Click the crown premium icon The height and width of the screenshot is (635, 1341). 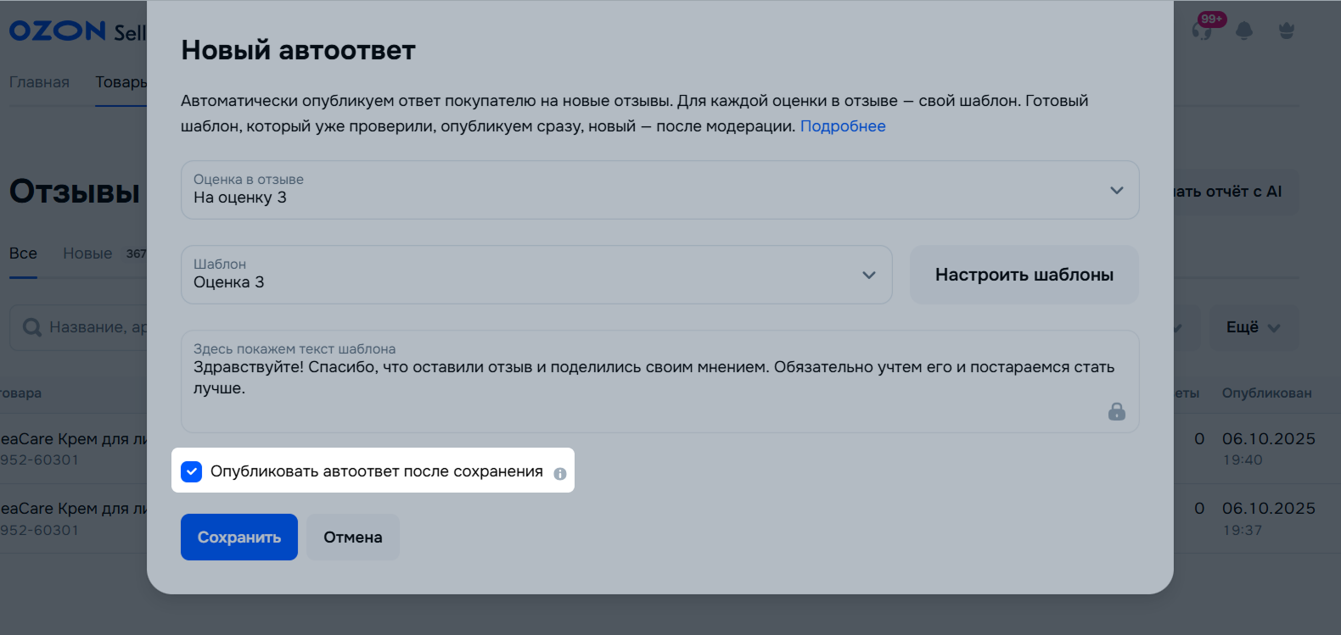point(1287,31)
